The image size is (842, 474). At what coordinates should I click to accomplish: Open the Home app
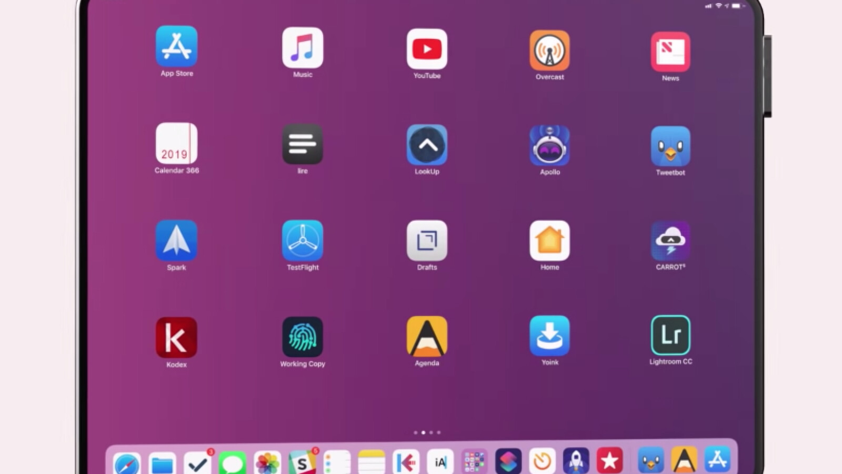click(x=549, y=241)
